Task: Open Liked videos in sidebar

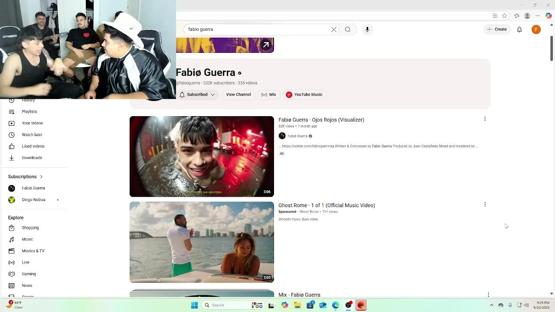Action: pyautogui.click(x=34, y=146)
